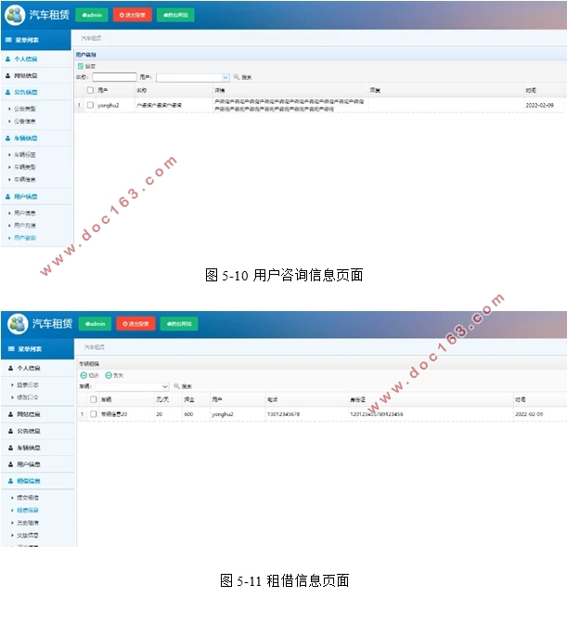The width and height of the screenshot is (567, 637).
Task: Click 汽车租赁 breadcrumb tab in Figure 5-10
Action: coord(91,38)
